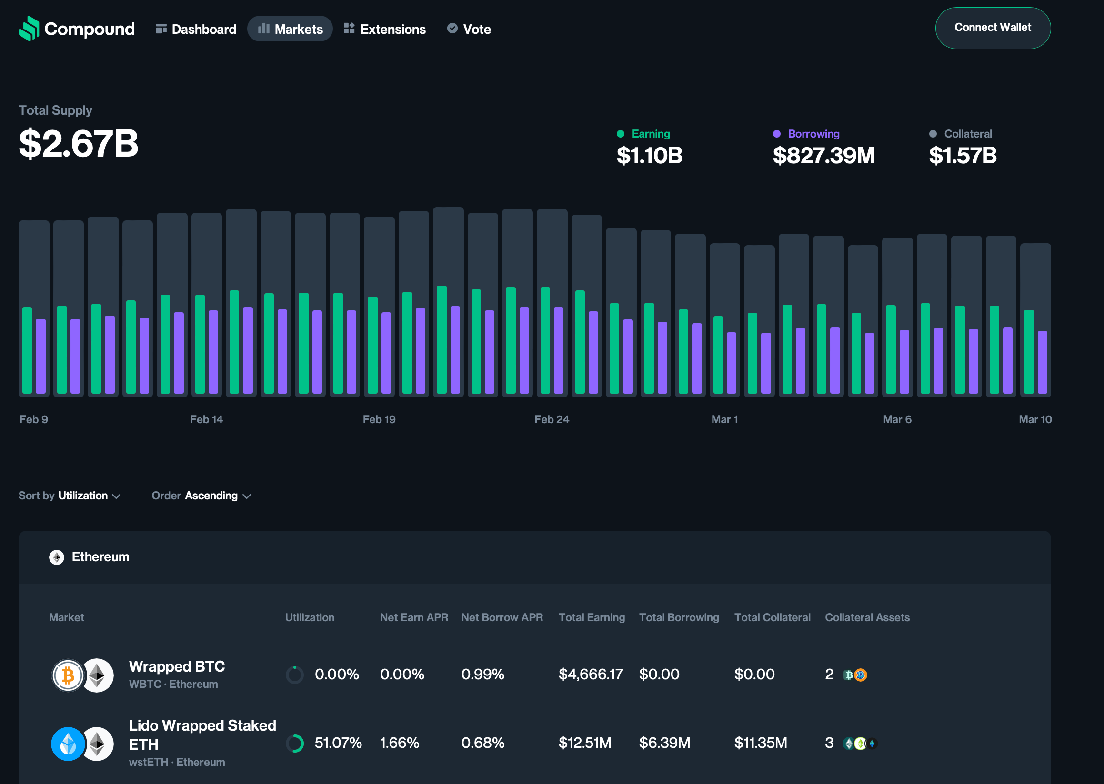The width and height of the screenshot is (1104, 784).
Task: Click the Dashboard grid icon
Action: click(x=161, y=29)
